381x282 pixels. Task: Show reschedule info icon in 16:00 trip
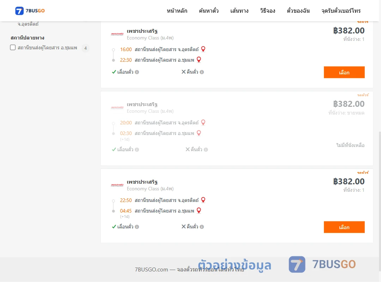pyautogui.click(x=137, y=72)
